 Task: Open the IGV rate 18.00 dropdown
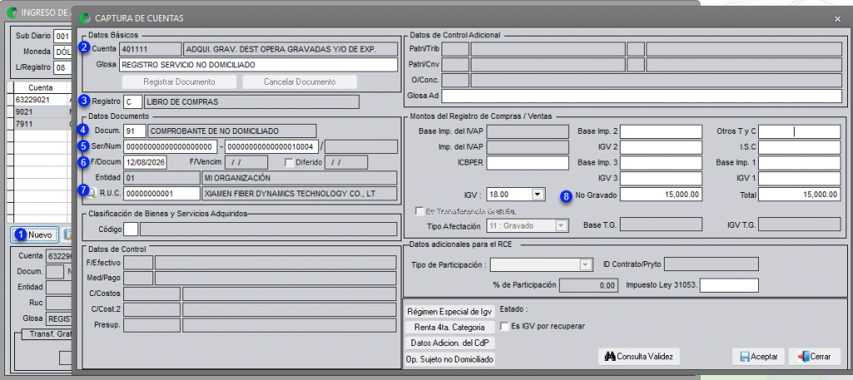pos(538,193)
